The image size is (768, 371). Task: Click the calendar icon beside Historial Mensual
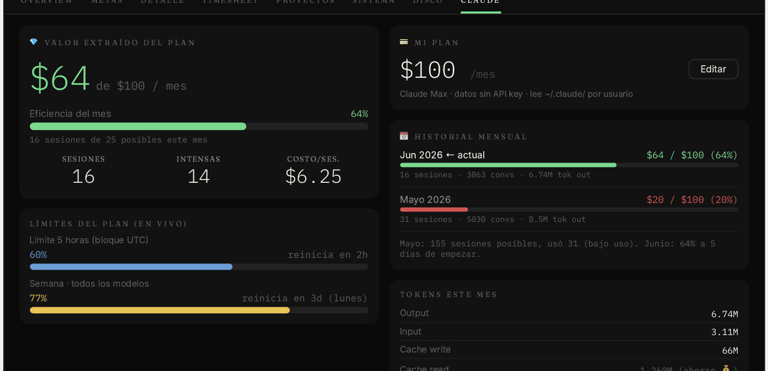[x=404, y=136]
